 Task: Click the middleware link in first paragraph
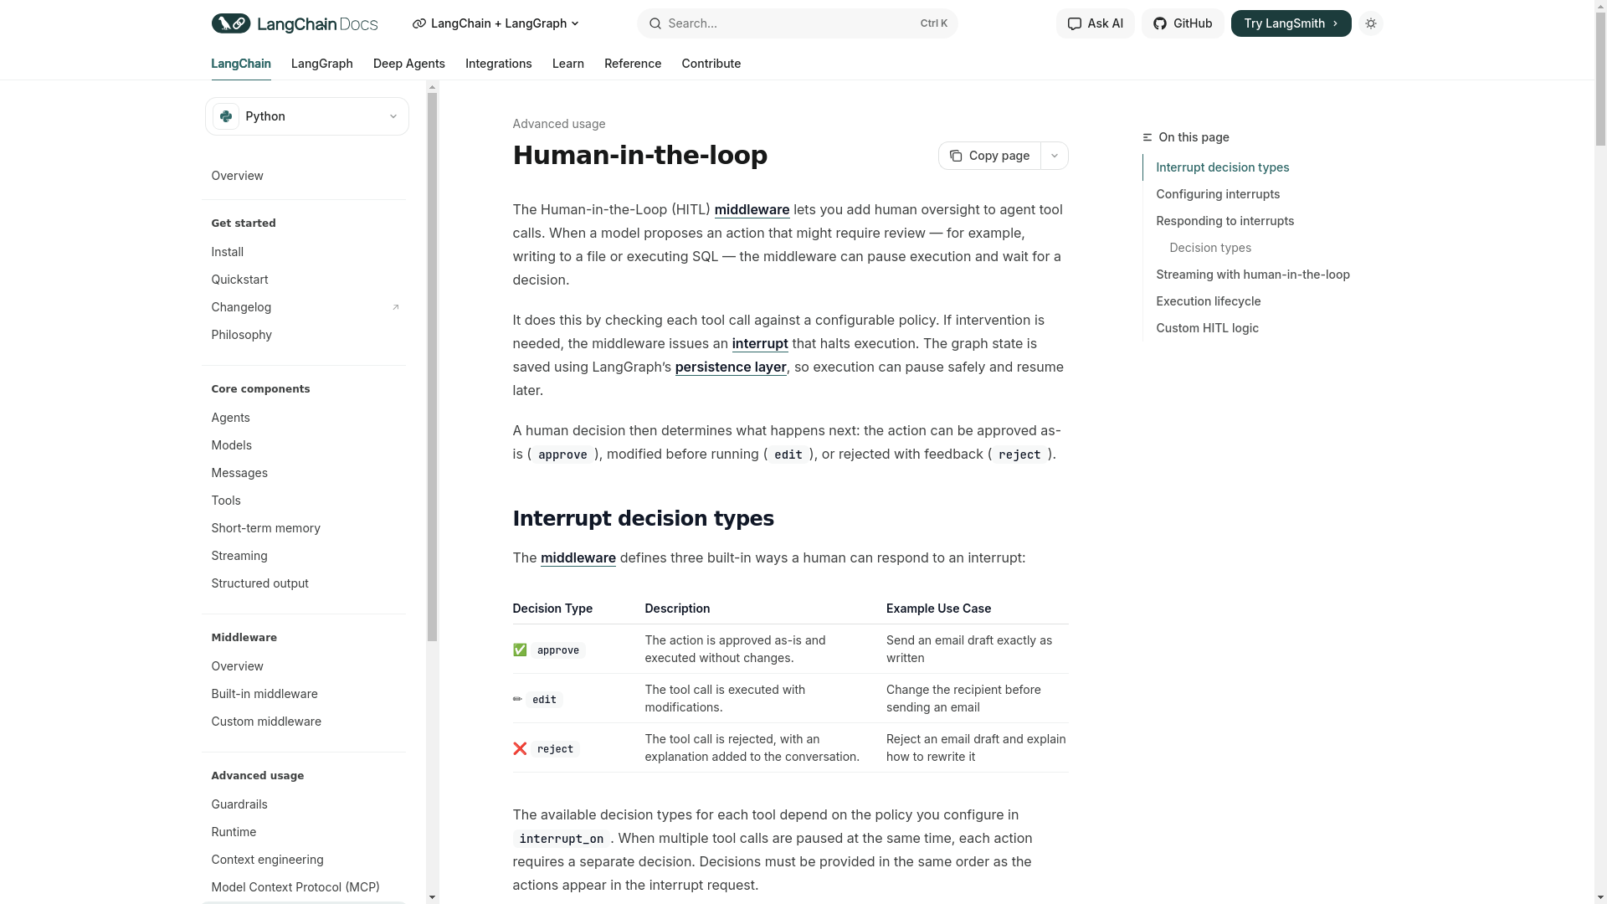[x=752, y=210]
